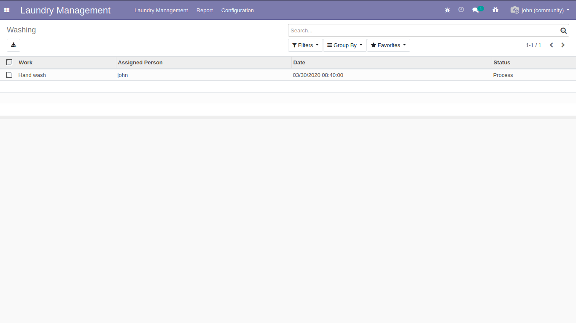Open the debug bug icon menu
Image resolution: width=576 pixels, height=323 pixels.
pyautogui.click(x=447, y=10)
